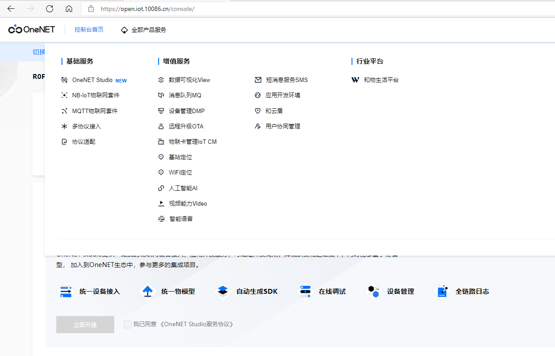The image size is (555, 356).
Task: Click the 数据可视化View icon
Action: coord(161,80)
